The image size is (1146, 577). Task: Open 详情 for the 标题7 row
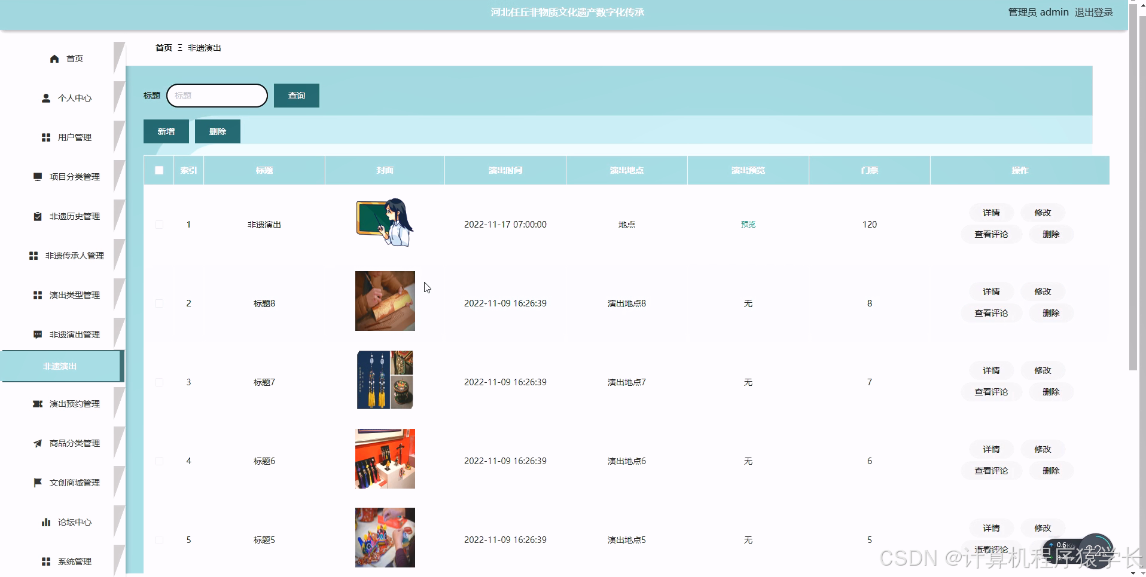click(991, 370)
